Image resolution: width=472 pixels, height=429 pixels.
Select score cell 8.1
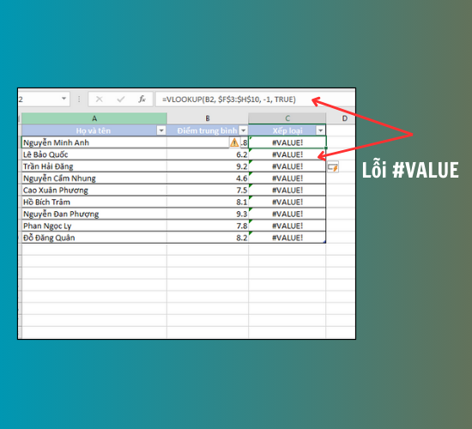[x=208, y=202]
